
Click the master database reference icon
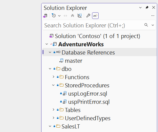click(x=61, y=61)
